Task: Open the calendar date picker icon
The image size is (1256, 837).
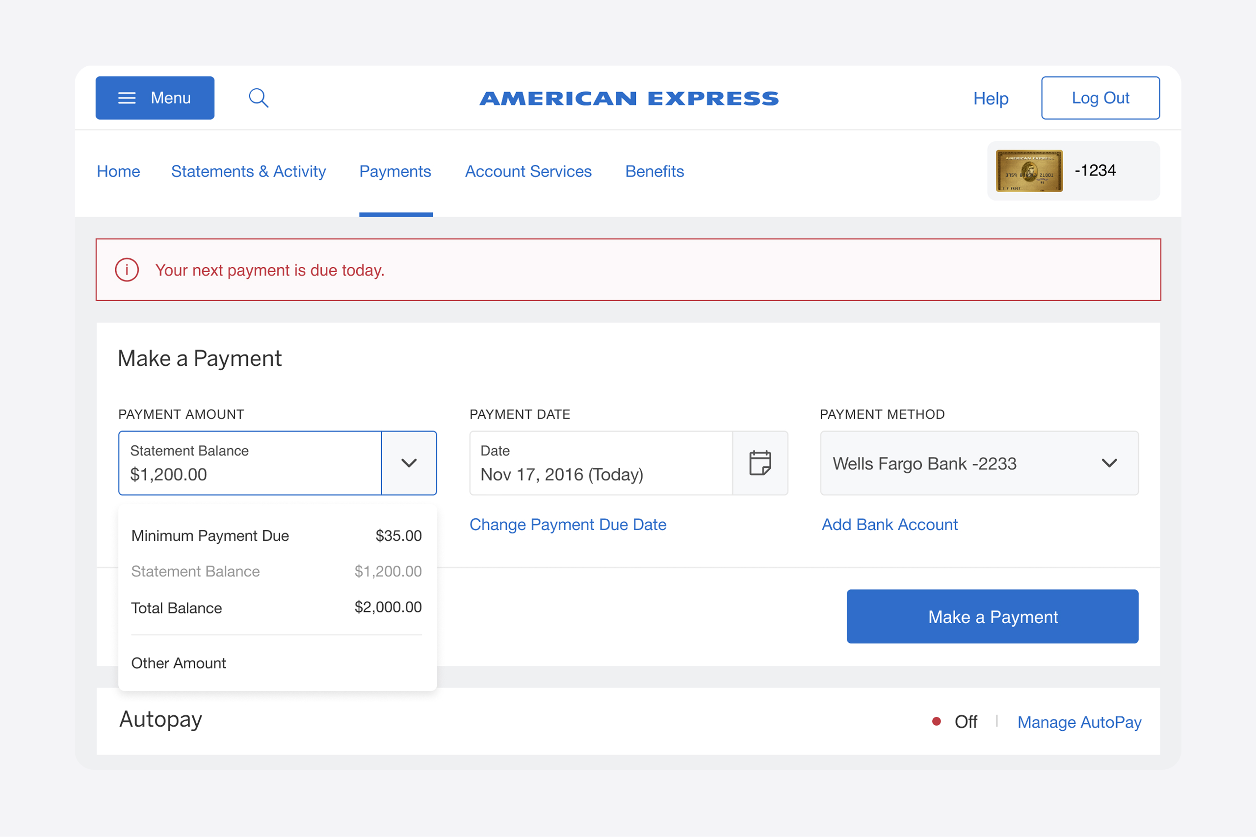Action: click(x=760, y=463)
